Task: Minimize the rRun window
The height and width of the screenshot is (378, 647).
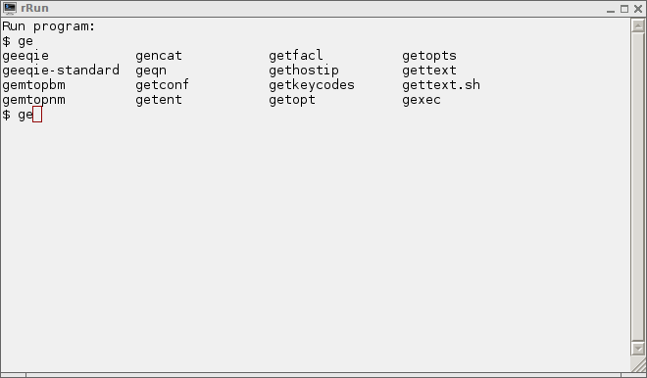Action: pos(611,9)
